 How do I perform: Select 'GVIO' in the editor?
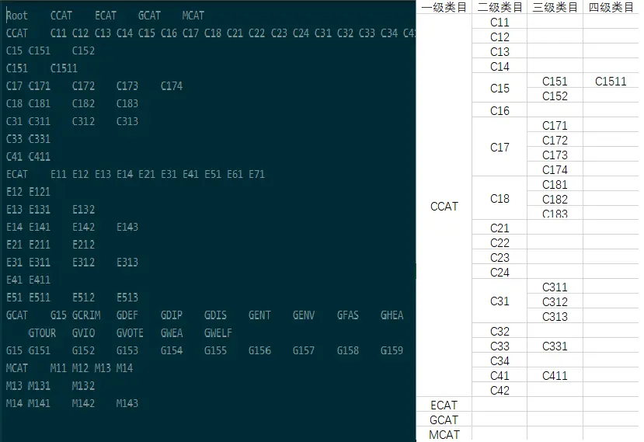(83, 332)
